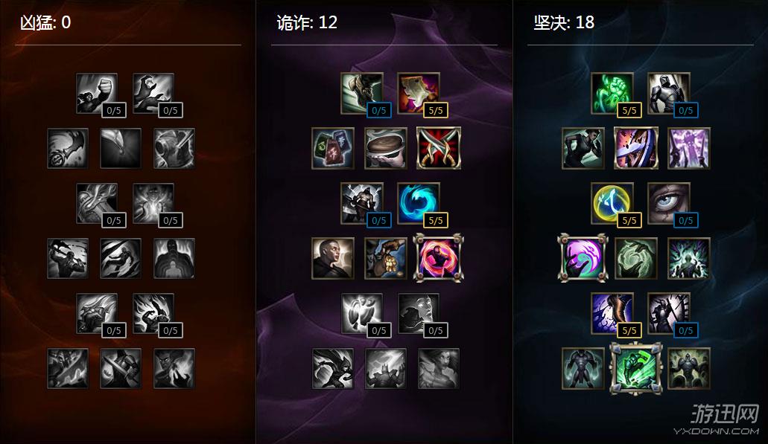
Task: Select the biscuit Secret Stash mastery
Action: click(x=385, y=148)
